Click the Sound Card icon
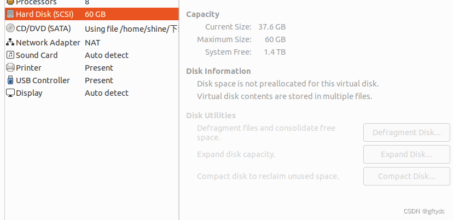 [x=10, y=55]
